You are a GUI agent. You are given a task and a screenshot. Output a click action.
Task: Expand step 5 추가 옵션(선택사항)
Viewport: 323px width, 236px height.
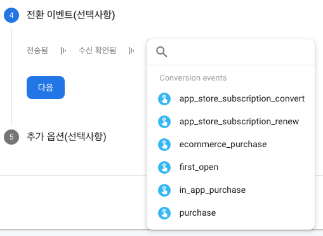coord(67,137)
